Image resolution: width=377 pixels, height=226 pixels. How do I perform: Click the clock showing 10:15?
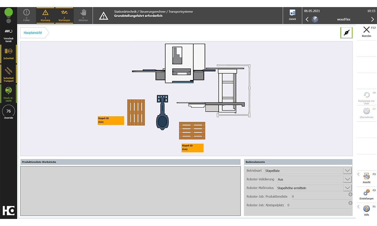tap(371, 11)
